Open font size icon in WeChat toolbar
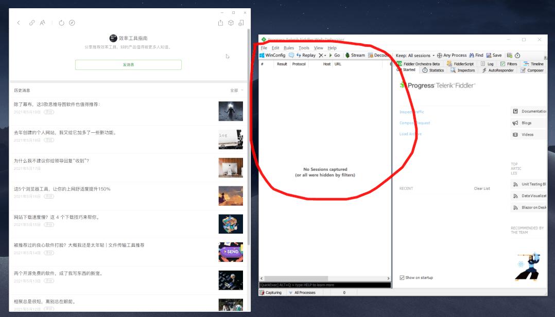This screenshot has height=317, width=555. click(42, 23)
